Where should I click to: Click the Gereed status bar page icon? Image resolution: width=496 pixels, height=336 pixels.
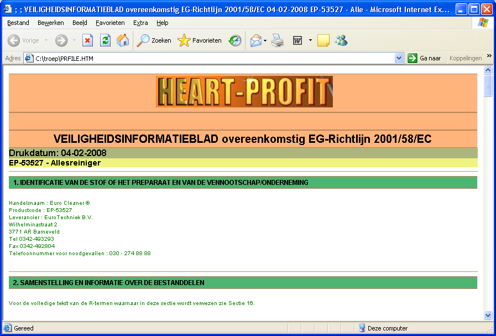click(x=8, y=328)
